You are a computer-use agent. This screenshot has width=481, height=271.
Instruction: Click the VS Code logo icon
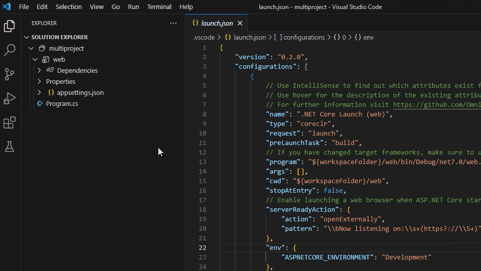[x=7, y=7]
